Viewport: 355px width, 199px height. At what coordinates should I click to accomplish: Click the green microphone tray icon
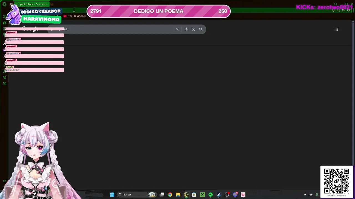[x=317, y=195]
